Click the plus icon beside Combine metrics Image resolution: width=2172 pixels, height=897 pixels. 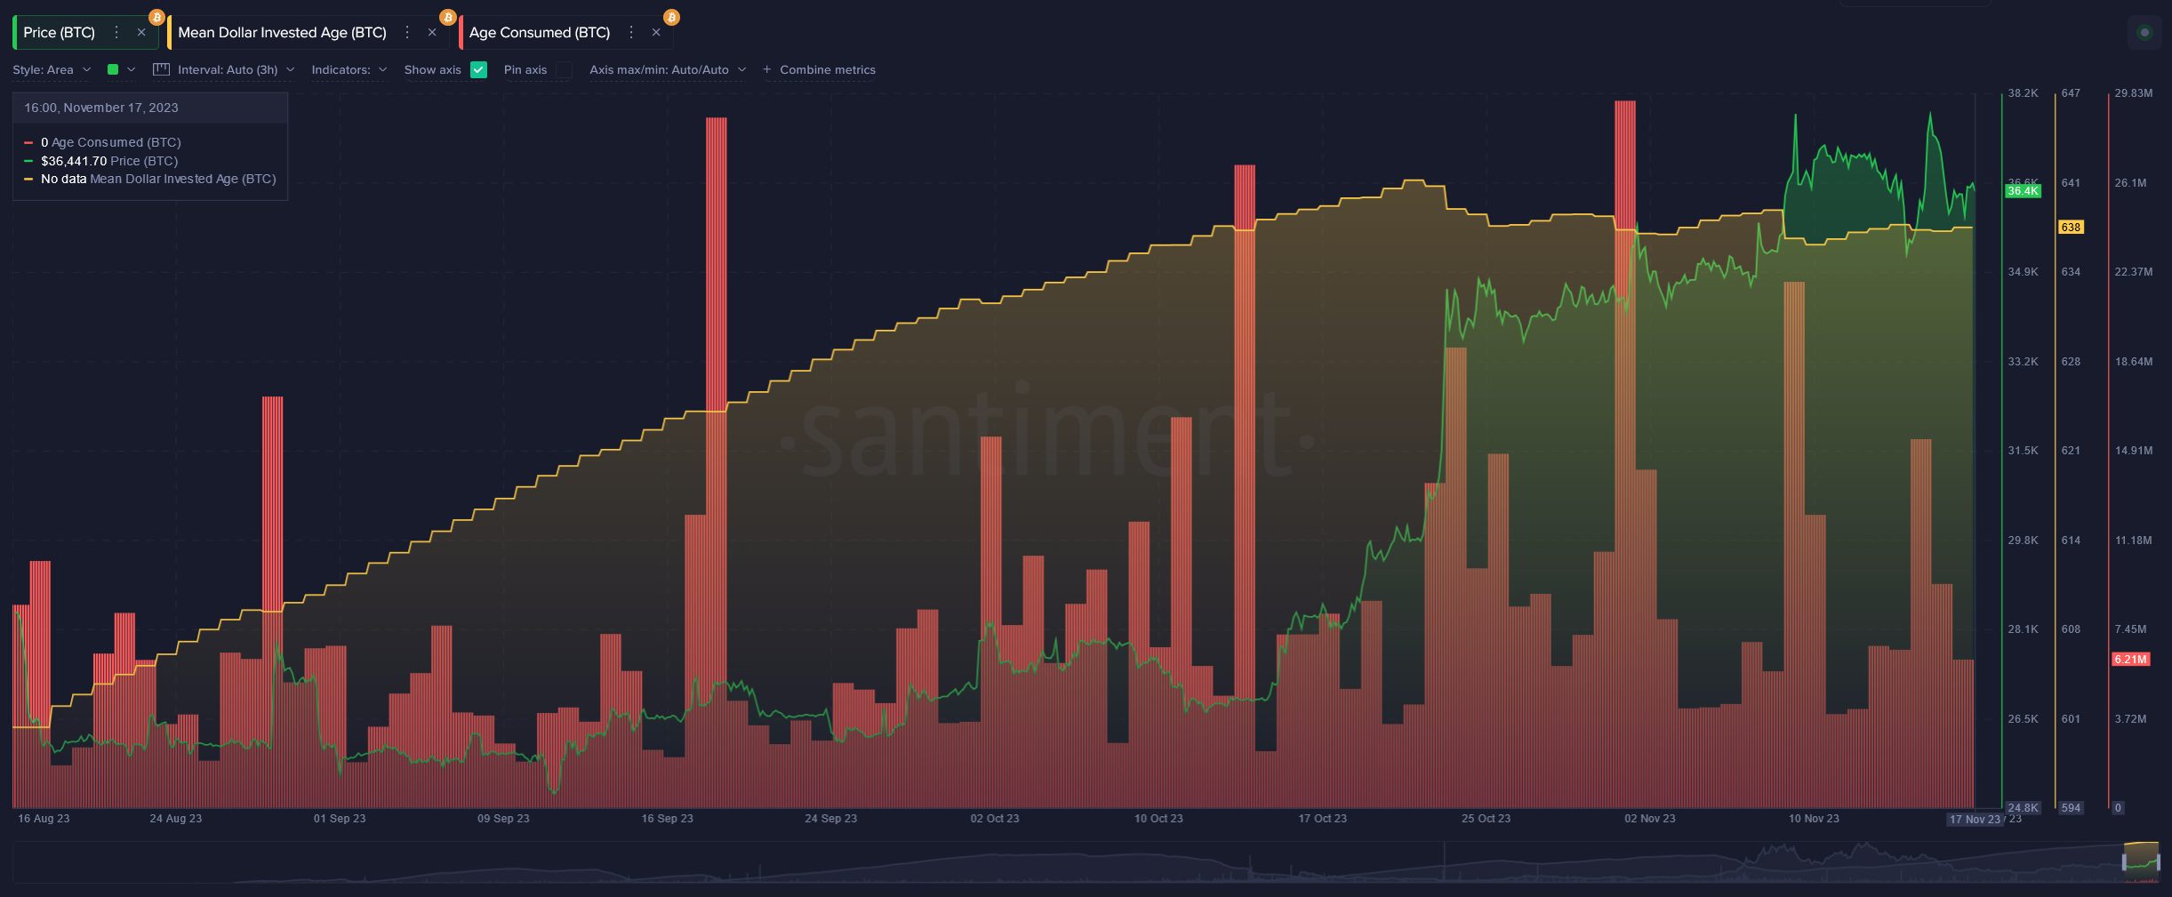tap(766, 69)
